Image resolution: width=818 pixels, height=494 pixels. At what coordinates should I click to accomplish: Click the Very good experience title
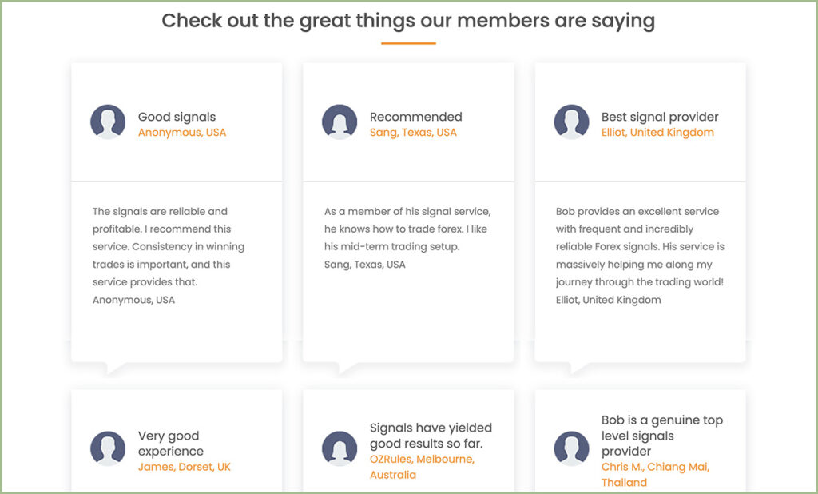(x=171, y=444)
